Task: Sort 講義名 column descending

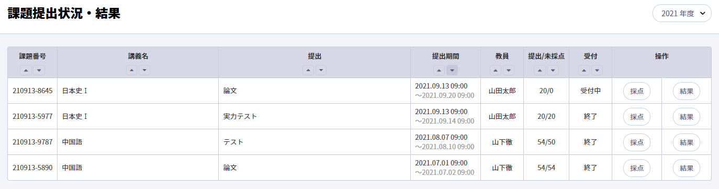Action: click(x=144, y=70)
